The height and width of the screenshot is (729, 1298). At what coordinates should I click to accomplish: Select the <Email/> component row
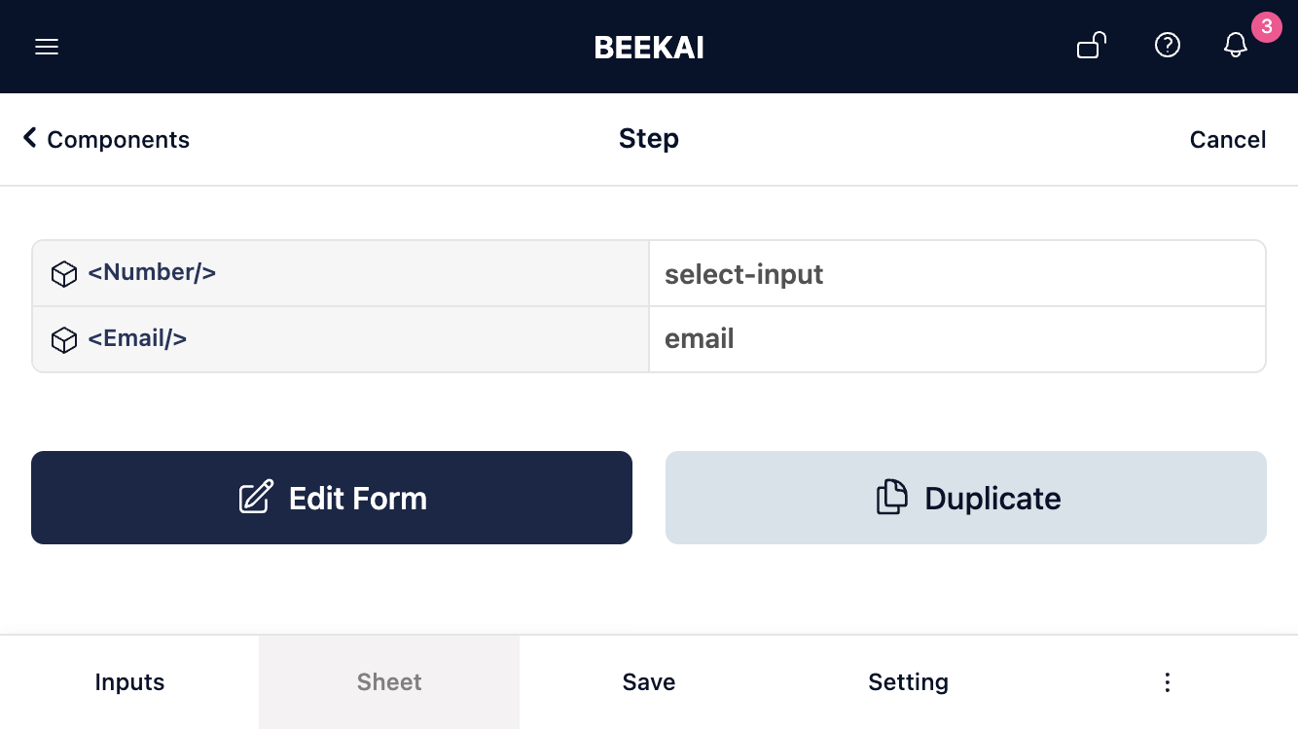pos(341,339)
